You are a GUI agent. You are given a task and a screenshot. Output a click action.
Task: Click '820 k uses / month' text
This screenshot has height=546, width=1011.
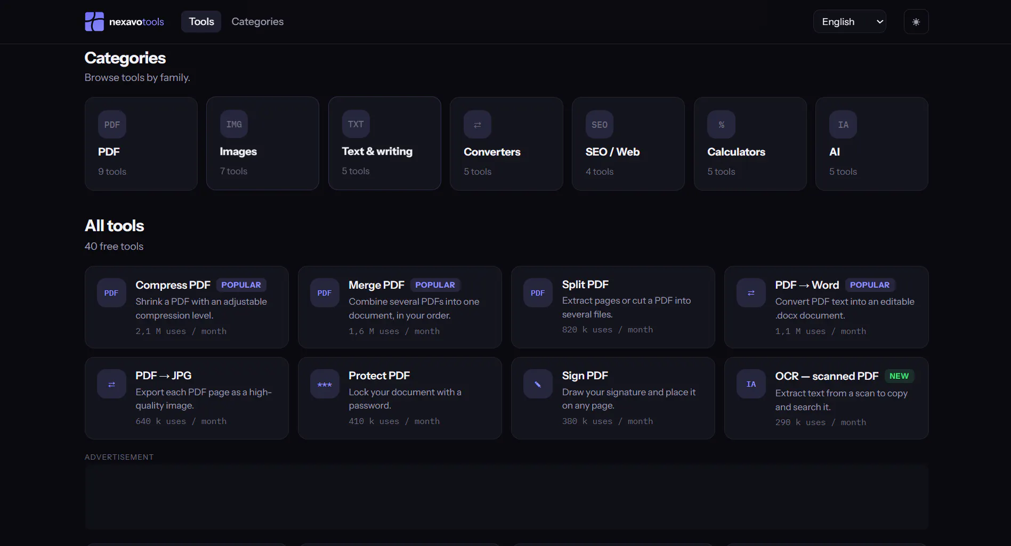tap(608, 330)
